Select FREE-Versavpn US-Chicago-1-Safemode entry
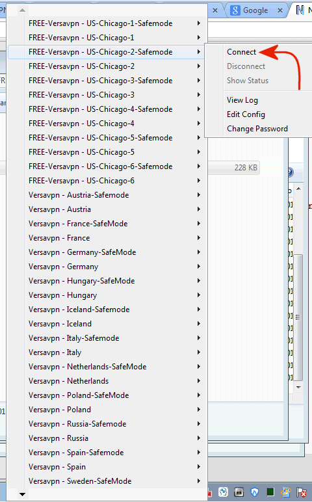This screenshot has height=502, width=312. [105, 23]
